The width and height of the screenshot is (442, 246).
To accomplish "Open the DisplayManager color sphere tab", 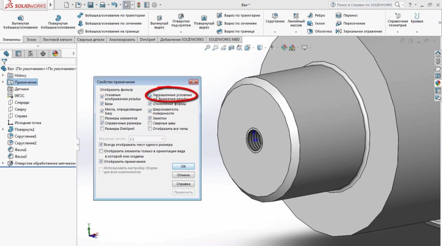I will pos(55,54).
